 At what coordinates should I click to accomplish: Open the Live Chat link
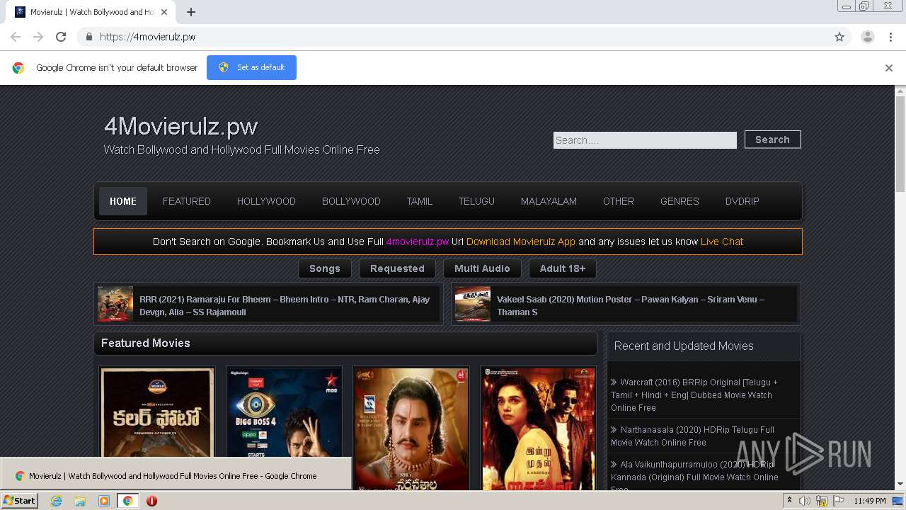[722, 242]
